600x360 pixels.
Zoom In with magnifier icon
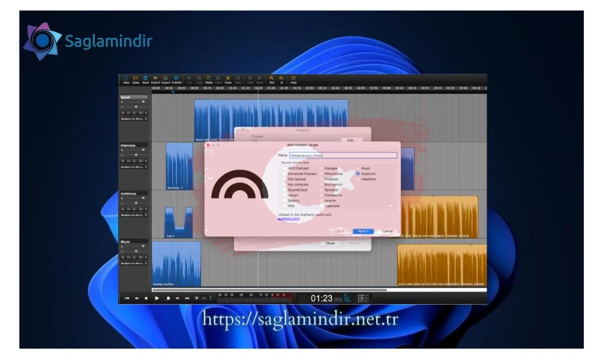[281, 80]
